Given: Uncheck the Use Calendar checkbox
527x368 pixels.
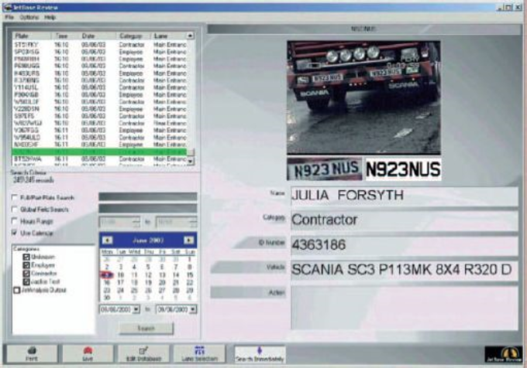Looking at the screenshot, I should (x=15, y=233).
